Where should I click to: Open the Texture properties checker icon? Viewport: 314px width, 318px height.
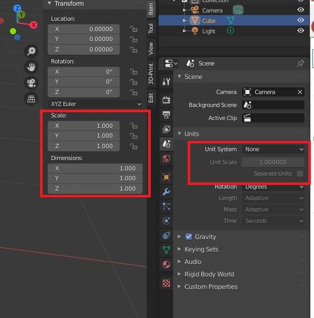point(166,283)
